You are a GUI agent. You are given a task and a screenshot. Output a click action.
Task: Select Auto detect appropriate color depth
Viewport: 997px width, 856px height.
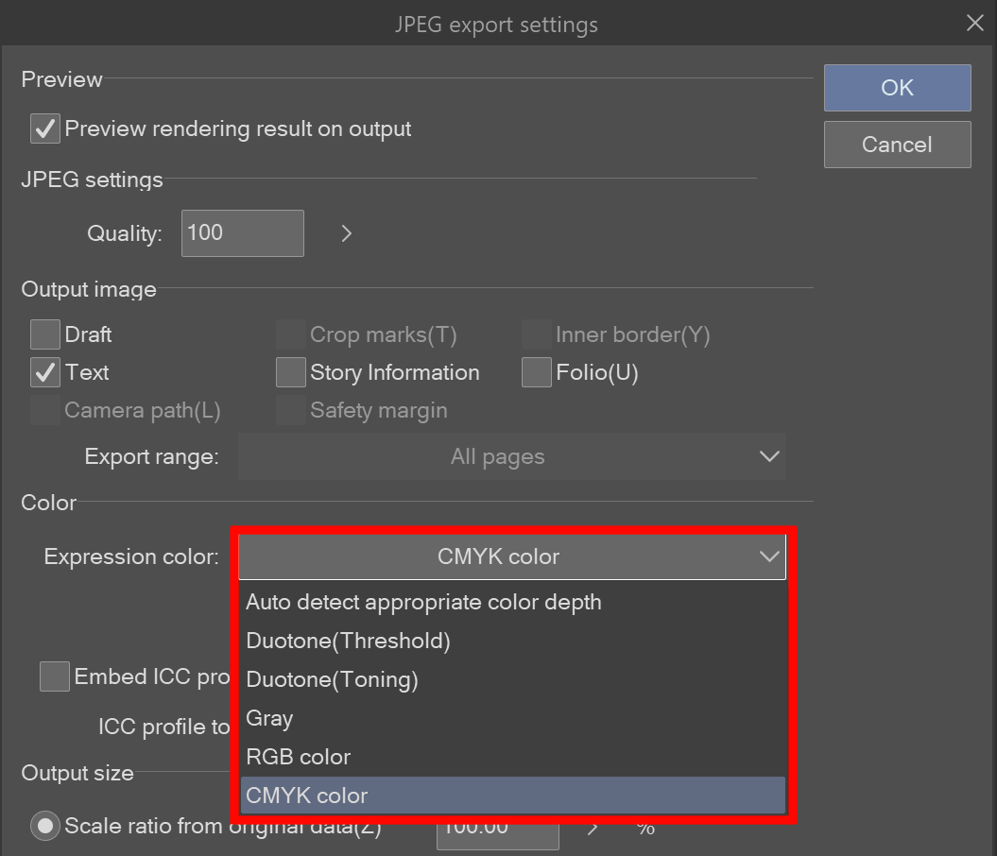coord(423,603)
